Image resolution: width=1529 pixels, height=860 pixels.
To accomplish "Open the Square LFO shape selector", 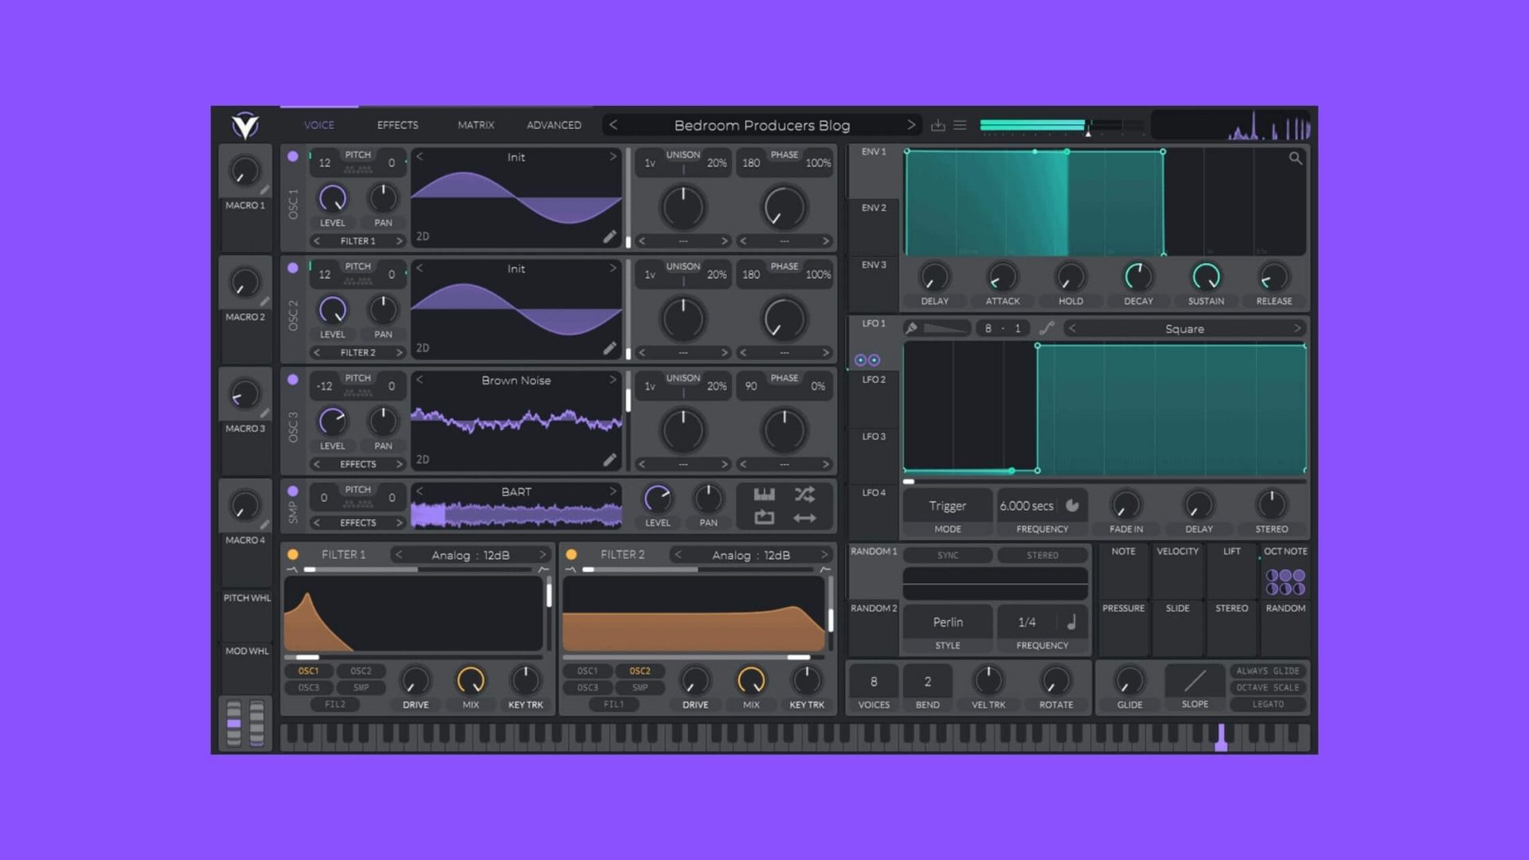I will pos(1185,328).
